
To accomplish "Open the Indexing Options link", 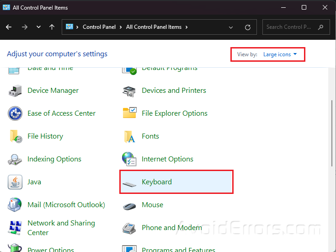I will [x=54, y=159].
